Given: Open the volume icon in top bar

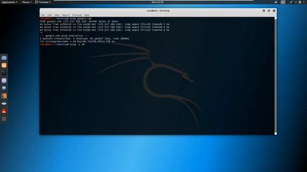Looking at the screenshot, I should click(295, 2).
